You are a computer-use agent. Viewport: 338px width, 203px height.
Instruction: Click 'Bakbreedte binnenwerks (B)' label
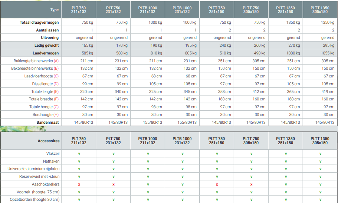click(35, 69)
